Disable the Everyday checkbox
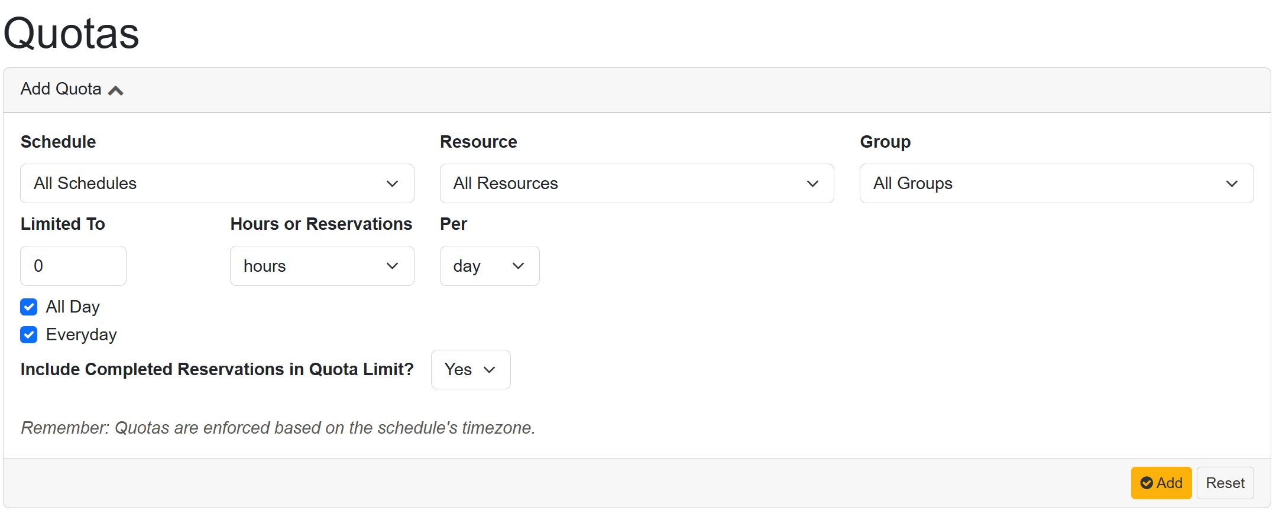 coord(29,335)
